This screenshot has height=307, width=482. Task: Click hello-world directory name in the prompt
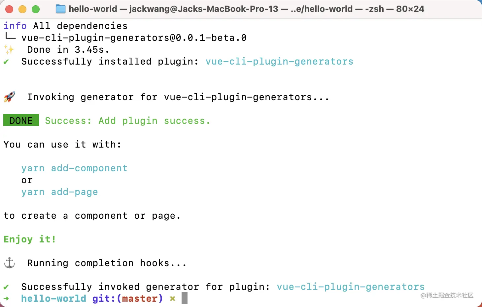(53, 299)
